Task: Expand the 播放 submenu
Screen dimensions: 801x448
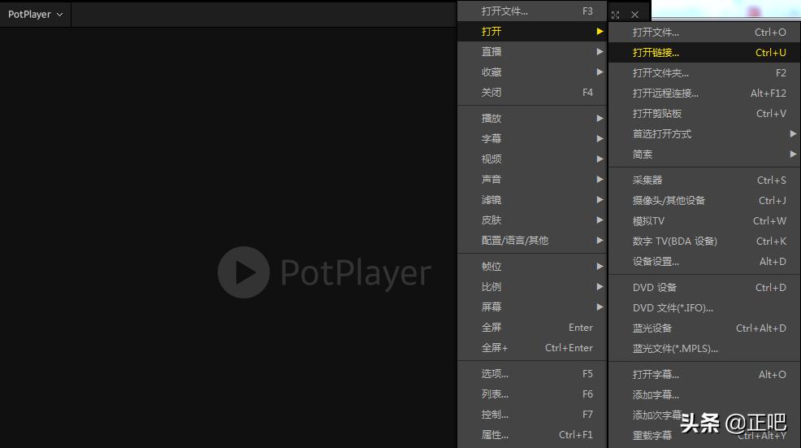Action: (x=532, y=118)
